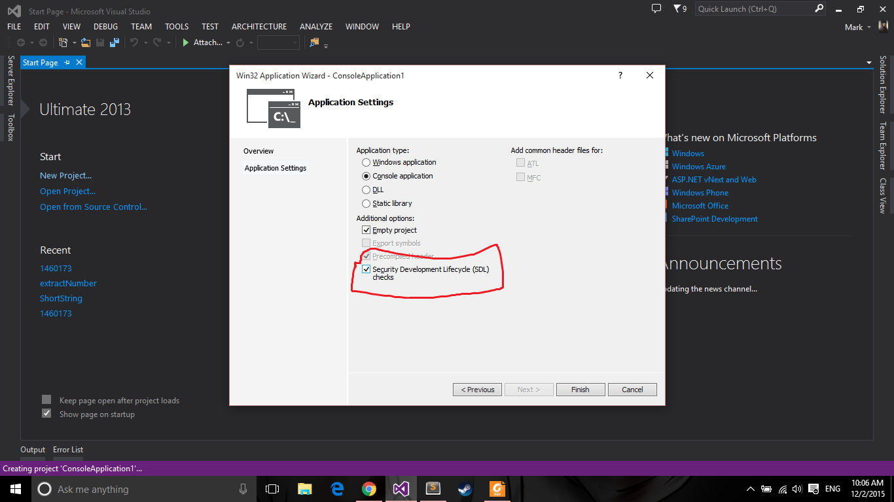Open Google Chrome from the taskbar
Screen dimensions: 894x502
pos(369,489)
